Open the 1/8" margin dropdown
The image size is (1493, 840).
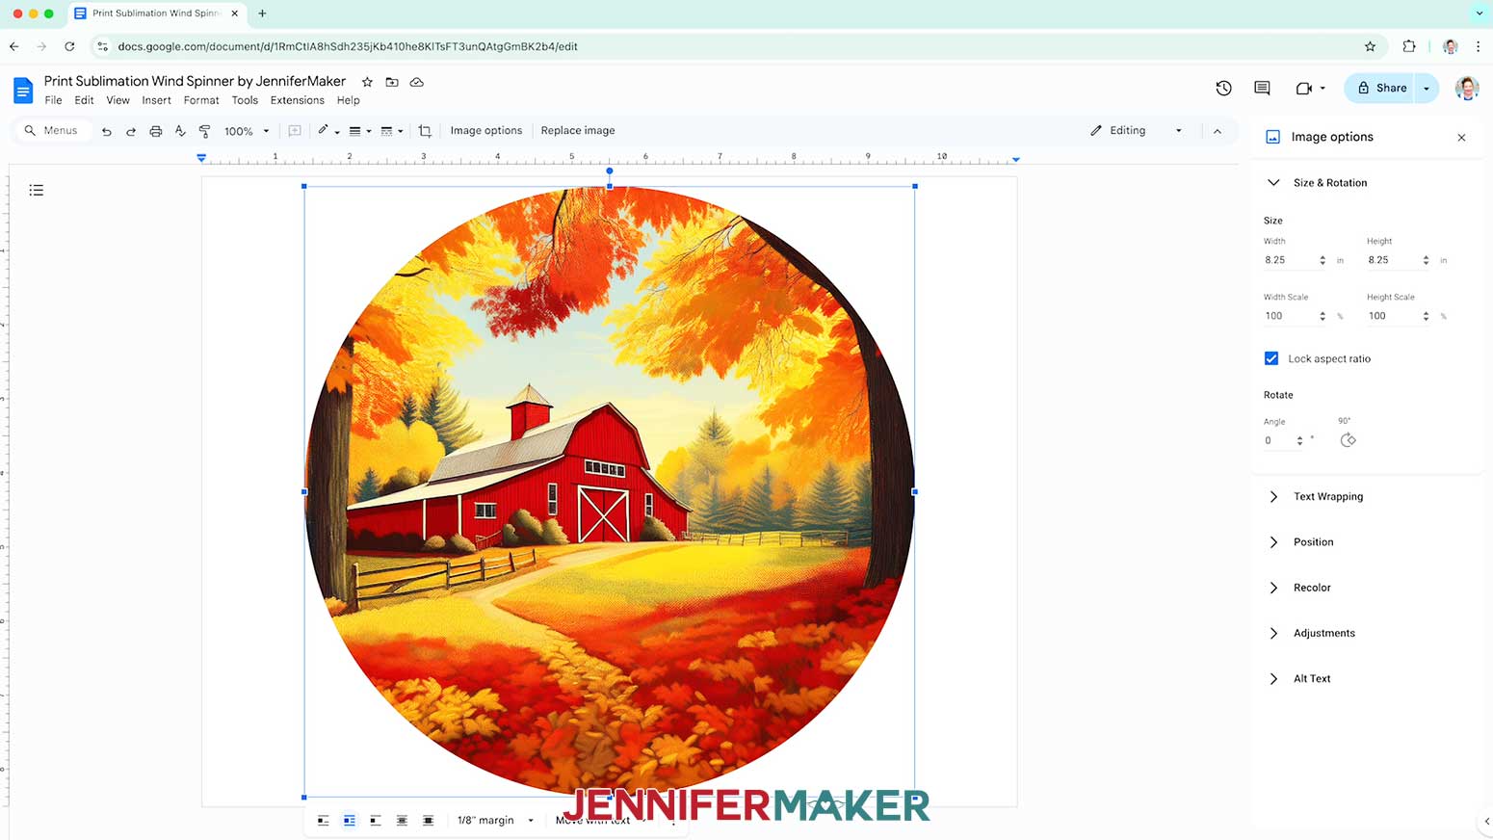pos(495,821)
